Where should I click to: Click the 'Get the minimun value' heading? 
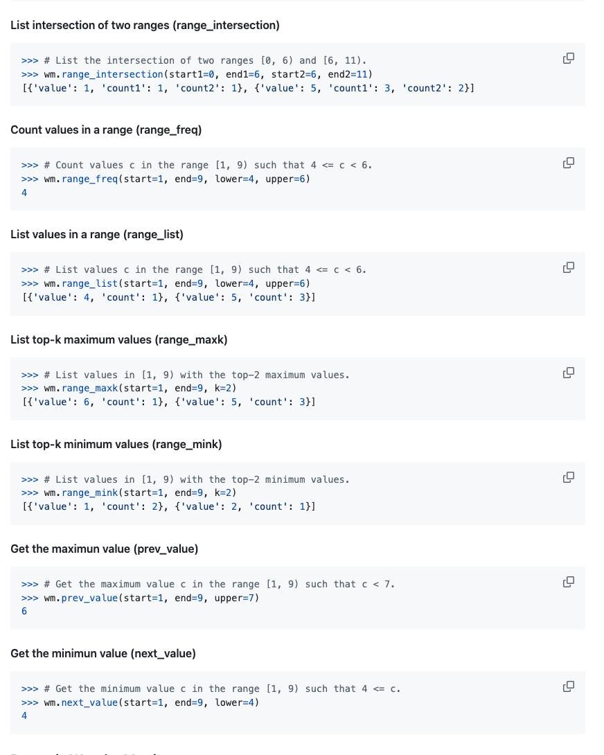point(103,653)
